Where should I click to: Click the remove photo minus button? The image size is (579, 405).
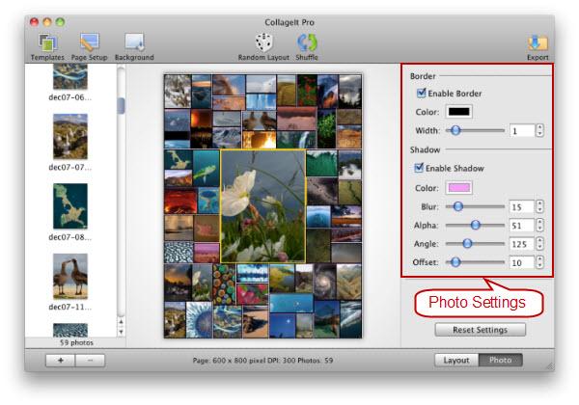90,361
